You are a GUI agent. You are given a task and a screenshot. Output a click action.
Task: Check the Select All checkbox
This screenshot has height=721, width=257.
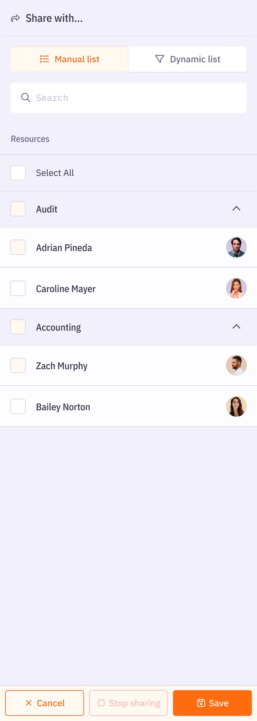click(x=18, y=173)
